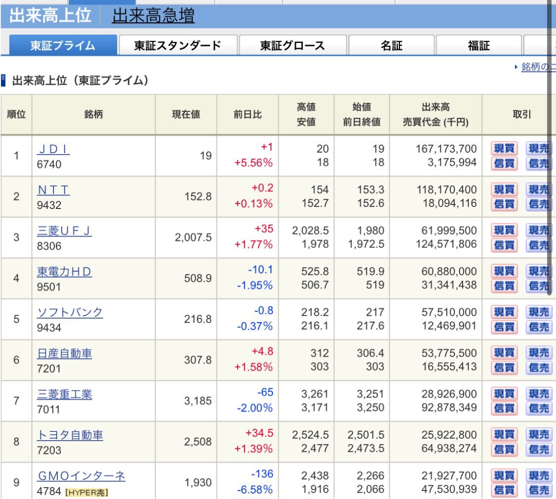Click 信買 button for 三菱重工業
Image resolution: width=556 pixels, height=499 pixels.
pyautogui.click(x=504, y=409)
